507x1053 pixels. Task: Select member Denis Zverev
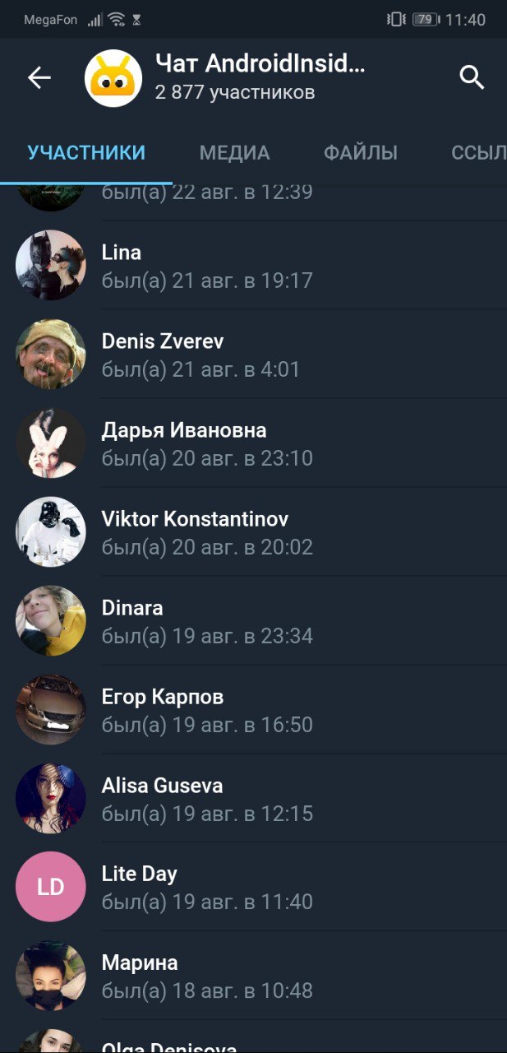pos(253,354)
